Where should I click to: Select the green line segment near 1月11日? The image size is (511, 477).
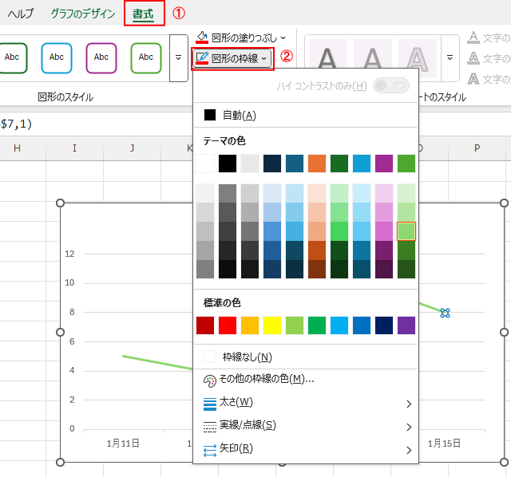click(x=158, y=362)
